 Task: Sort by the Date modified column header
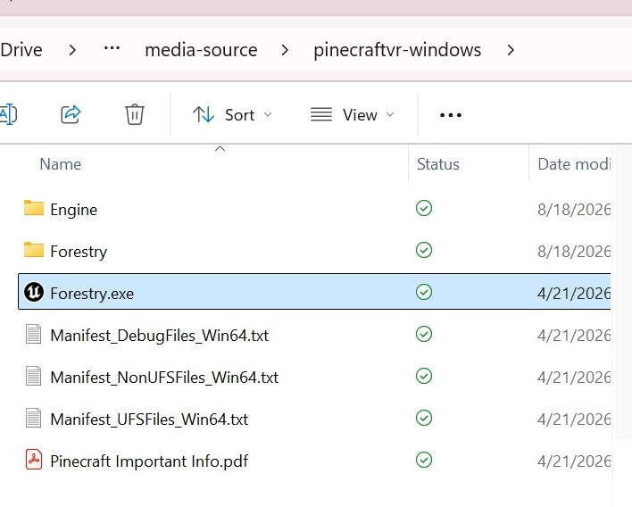[x=574, y=164]
